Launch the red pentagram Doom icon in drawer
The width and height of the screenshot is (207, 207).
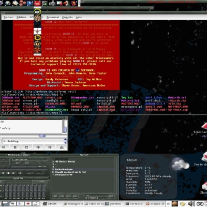coord(37,50)
